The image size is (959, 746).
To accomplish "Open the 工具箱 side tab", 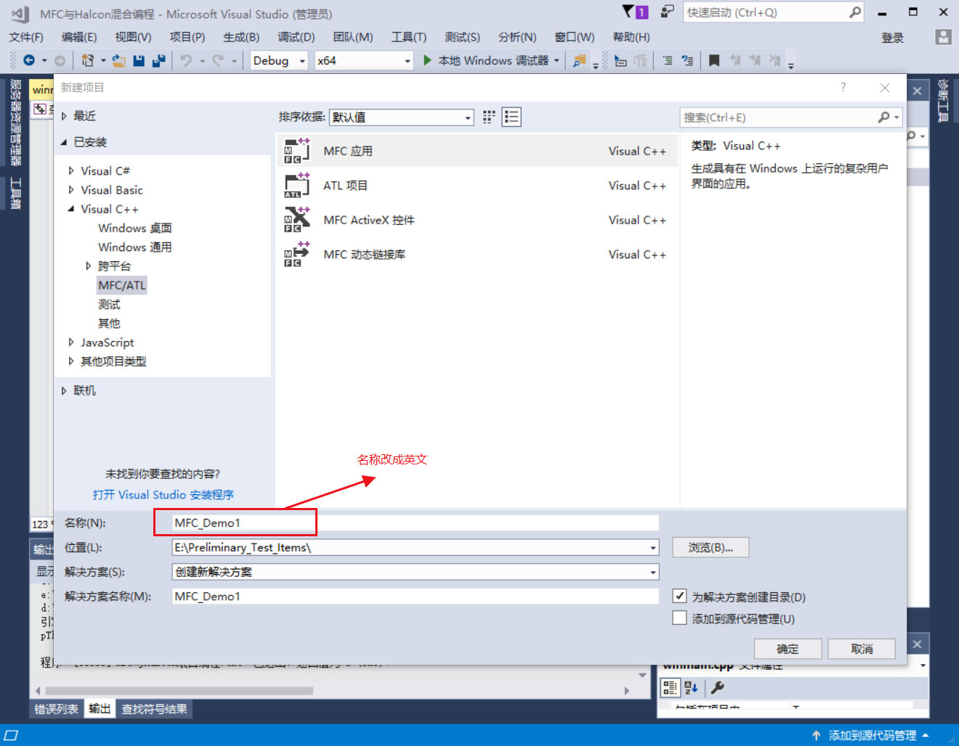I will (15, 193).
